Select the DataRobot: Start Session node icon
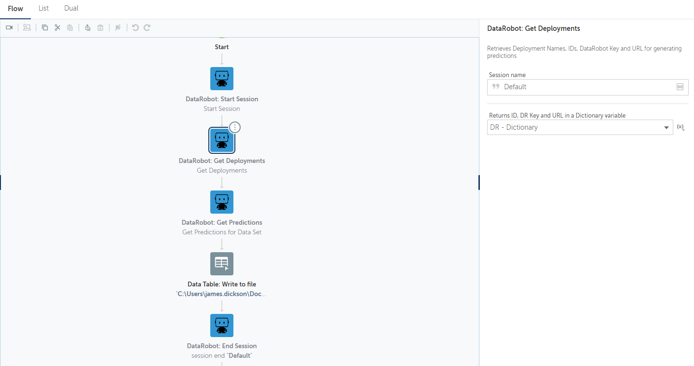 (222, 79)
